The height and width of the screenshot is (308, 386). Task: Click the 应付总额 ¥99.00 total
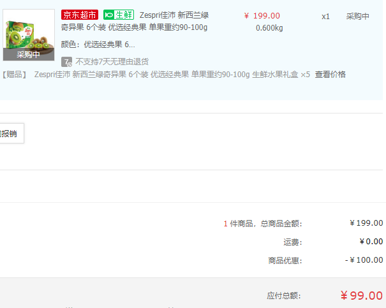point(362,295)
